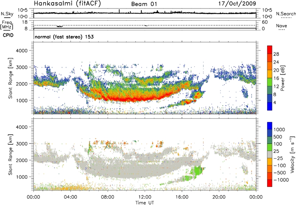This screenshot has width=296, height=205.
Task: Pick the blue top segment of Velocity colorbar
Action: (x=270, y=126)
